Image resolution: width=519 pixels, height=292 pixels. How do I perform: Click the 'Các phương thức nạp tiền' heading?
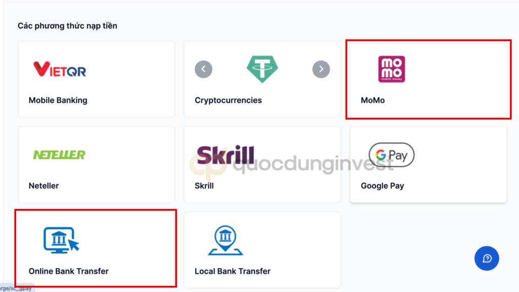coord(67,26)
